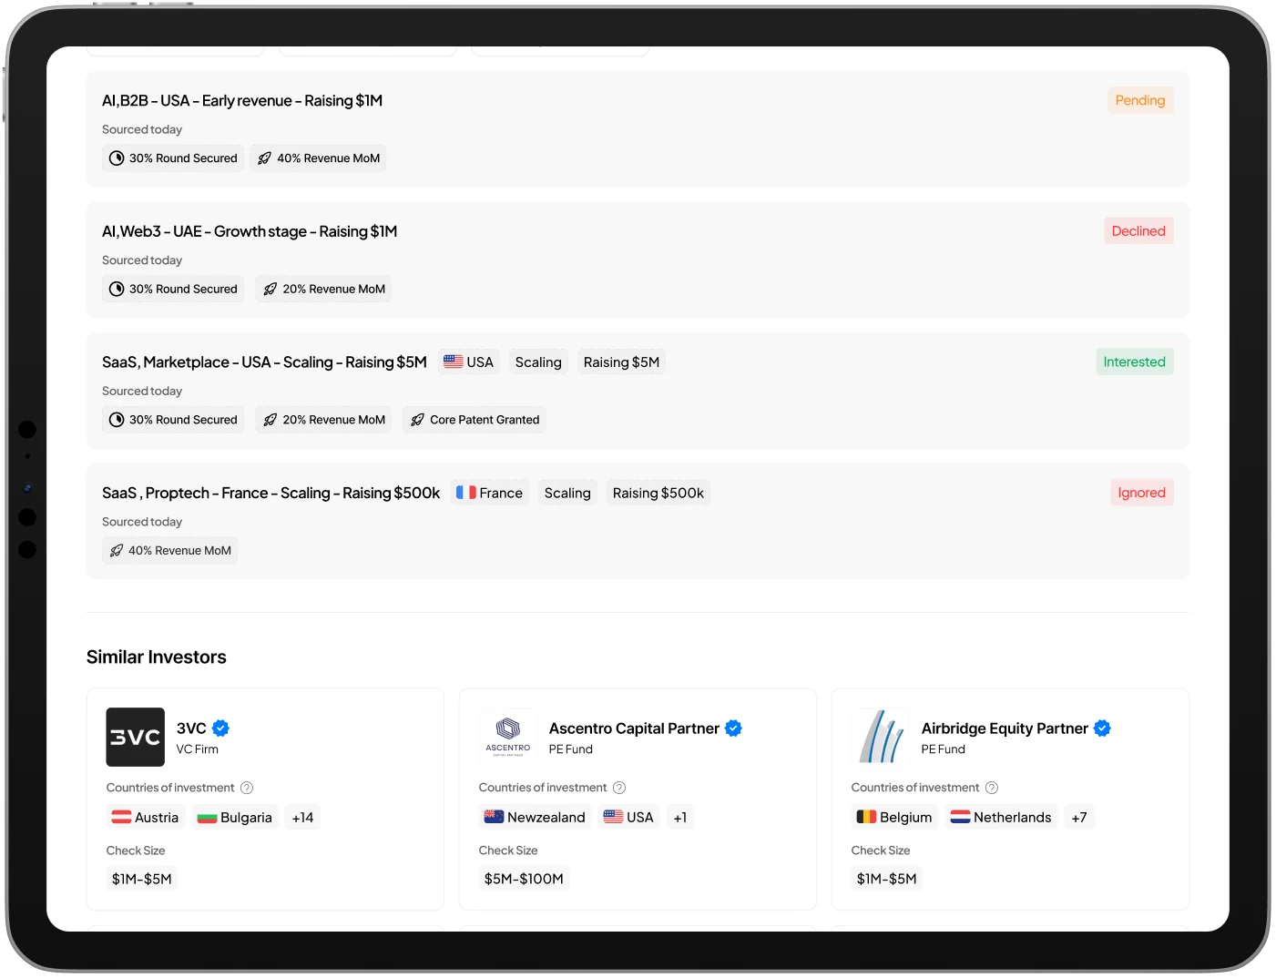Click the verified badge beside Airbridge Equity Partner
The image size is (1276, 978).
coord(1102,728)
